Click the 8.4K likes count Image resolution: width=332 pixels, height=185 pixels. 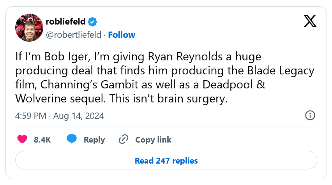pyautogui.click(x=42, y=140)
